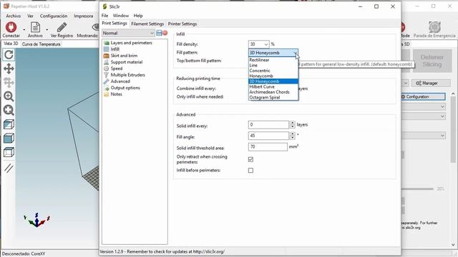Click the zoom to fit magnifier icon

(x=9, y=110)
